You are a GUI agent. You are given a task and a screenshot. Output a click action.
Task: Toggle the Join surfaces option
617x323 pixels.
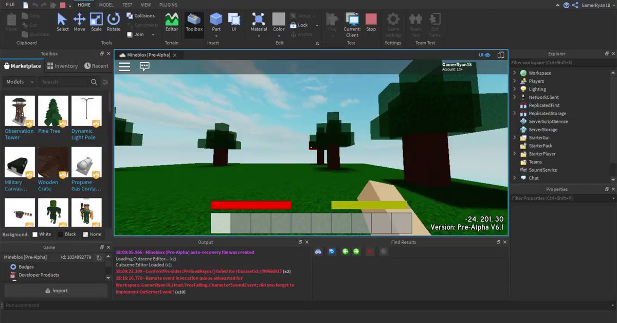(135, 34)
